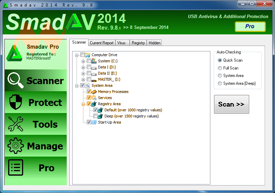Open the Protect section in sidebar
This screenshot has width=275, height=193.
pyautogui.click(x=36, y=102)
